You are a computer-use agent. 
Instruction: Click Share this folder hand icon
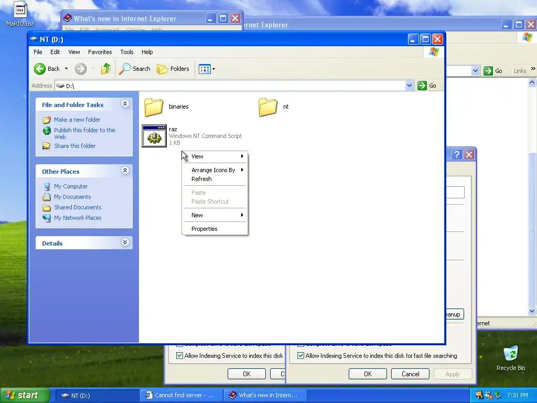pos(47,146)
